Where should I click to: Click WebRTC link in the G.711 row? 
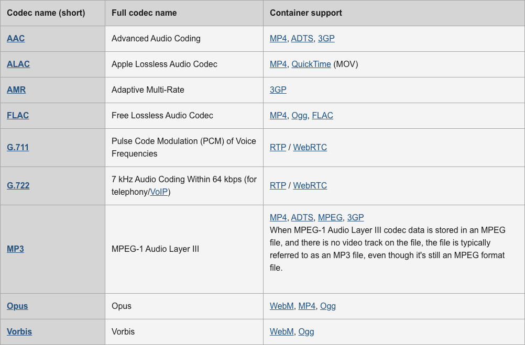coord(310,147)
